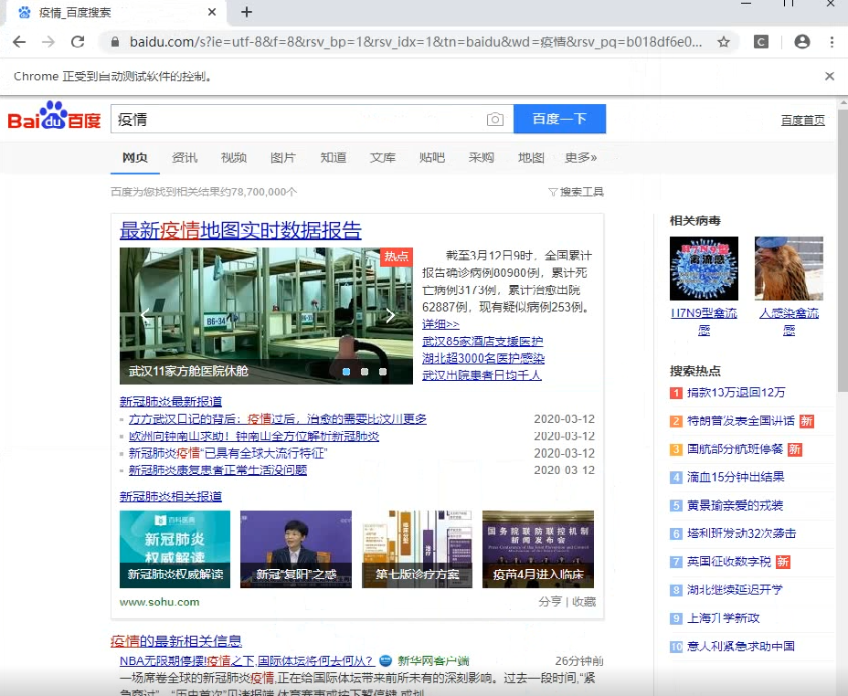Show the previous carousel image arrow
This screenshot has width=848, height=696.
144,315
